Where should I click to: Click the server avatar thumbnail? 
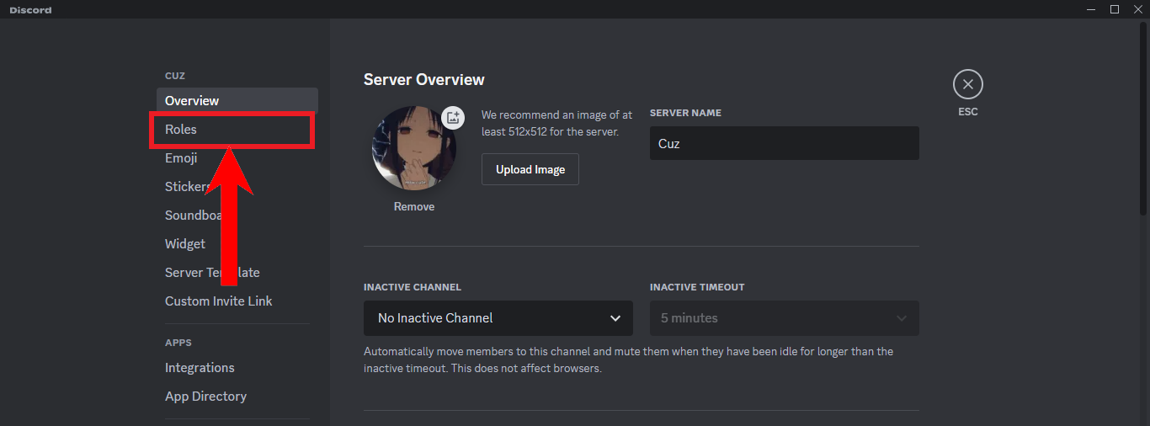coord(414,148)
